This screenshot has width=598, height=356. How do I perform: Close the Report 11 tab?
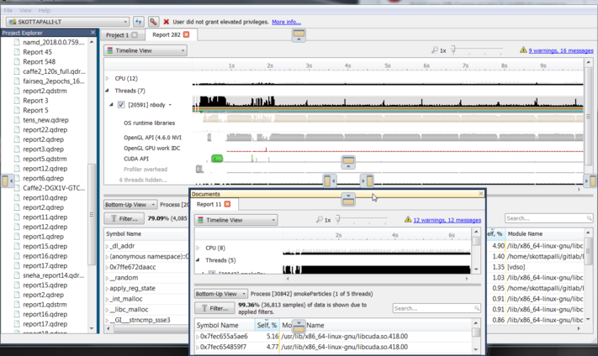click(227, 204)
